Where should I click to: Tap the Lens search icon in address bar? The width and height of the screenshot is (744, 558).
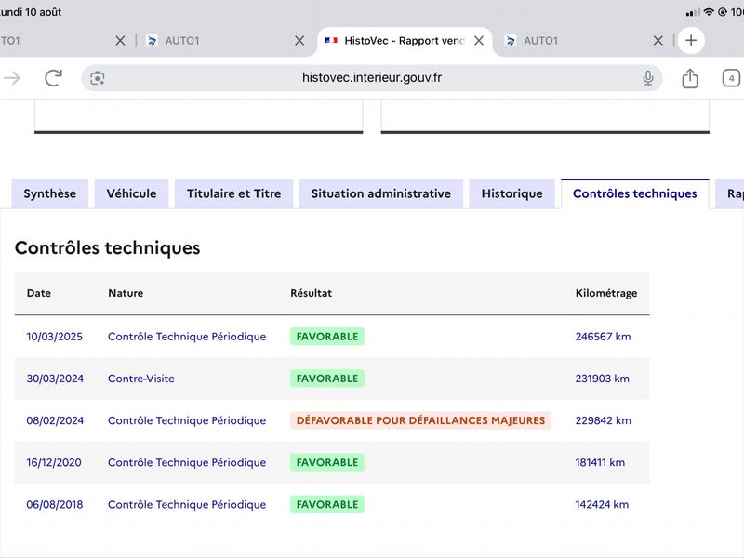point(98,78)
